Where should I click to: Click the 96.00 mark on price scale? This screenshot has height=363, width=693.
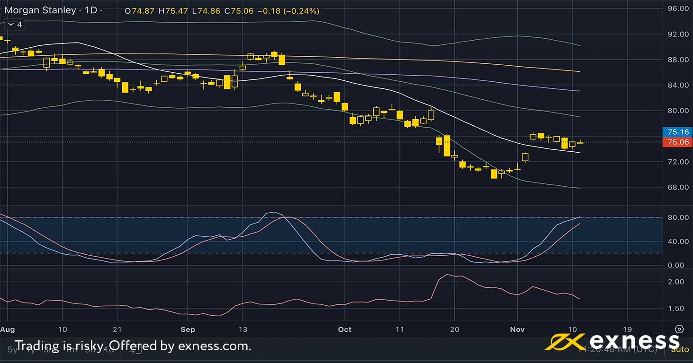tap(678, 9)
